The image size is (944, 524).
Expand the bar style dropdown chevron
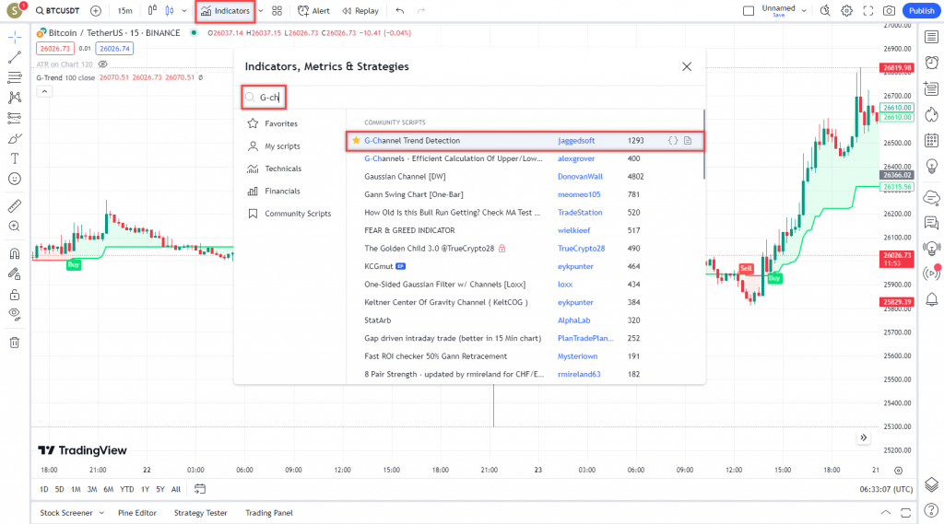184,11
